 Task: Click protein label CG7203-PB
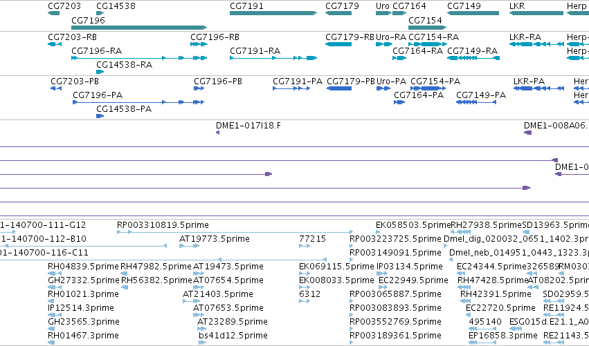(75, 81)
